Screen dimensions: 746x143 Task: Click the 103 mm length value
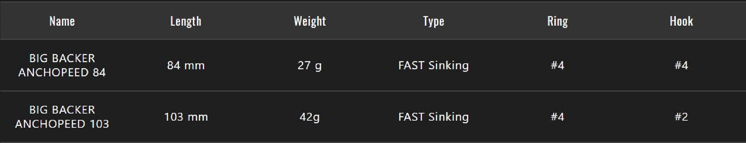coord(186,117)
